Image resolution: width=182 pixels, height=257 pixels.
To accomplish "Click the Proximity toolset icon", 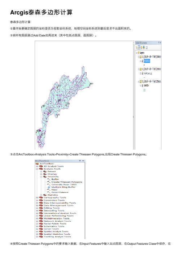I will click(x=45, y=177).
